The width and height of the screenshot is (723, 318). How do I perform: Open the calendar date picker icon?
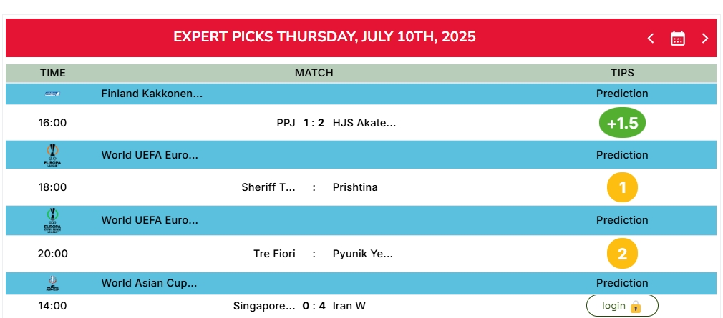coord(677,39)
